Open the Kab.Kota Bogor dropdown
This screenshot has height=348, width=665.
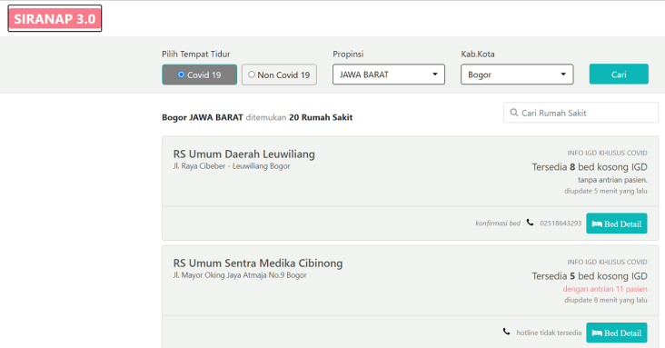(x=517, y=75)
